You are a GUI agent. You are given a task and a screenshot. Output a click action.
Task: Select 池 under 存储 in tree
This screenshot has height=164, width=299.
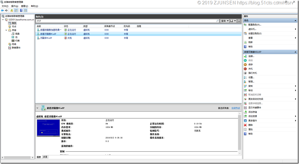[16, 37]
